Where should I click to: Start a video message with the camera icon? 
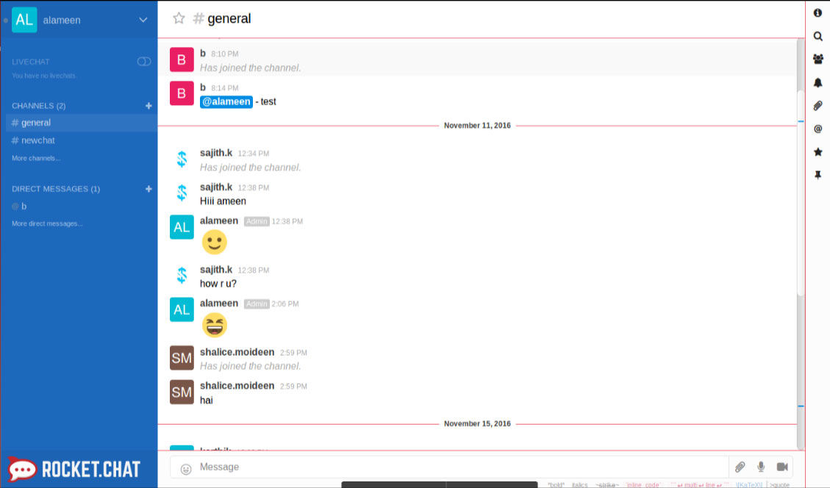[782, 467]
